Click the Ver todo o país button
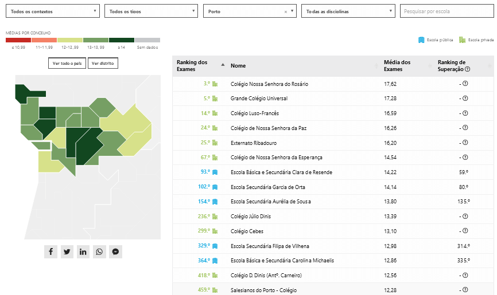The image size is (497, 295). tap(67, 63)
